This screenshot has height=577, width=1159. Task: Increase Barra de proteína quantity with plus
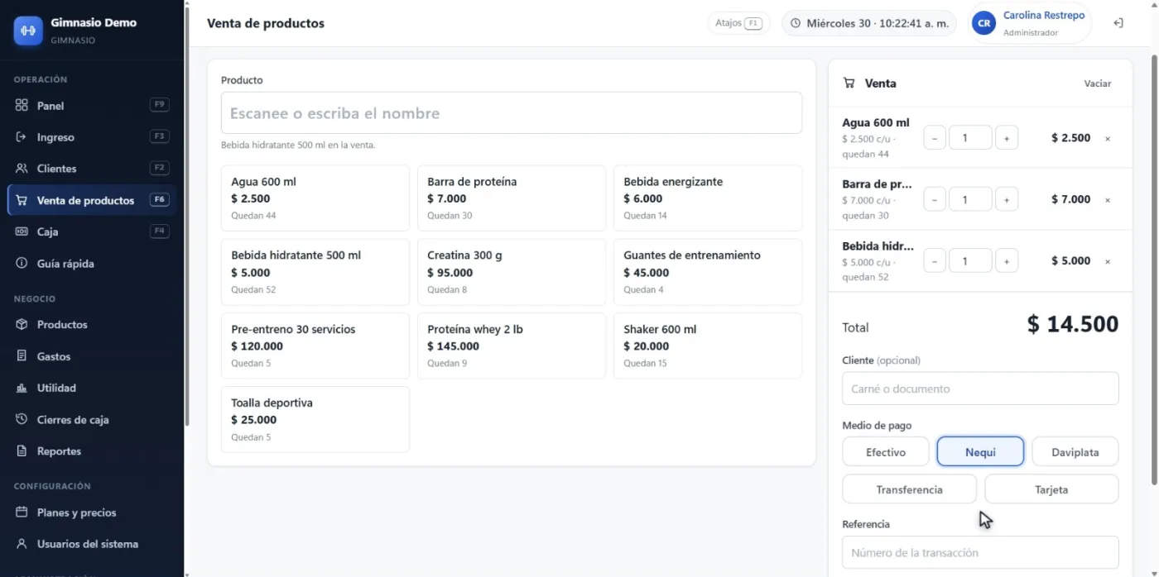tap(1007, 199)
